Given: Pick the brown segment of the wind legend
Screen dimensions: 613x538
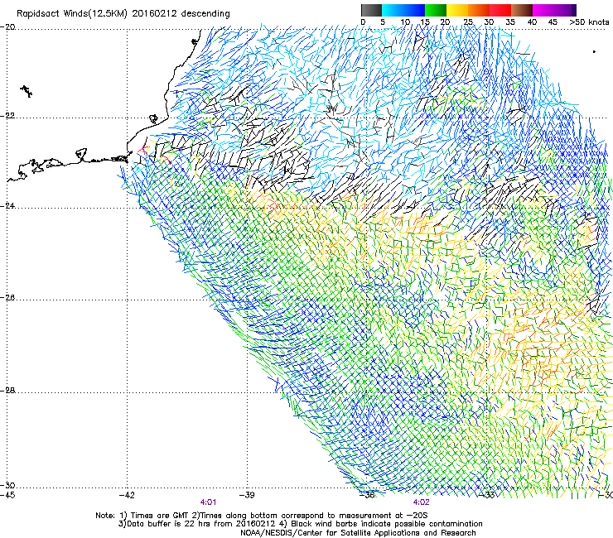Looking at the screenshot, I should click(522, 10).
